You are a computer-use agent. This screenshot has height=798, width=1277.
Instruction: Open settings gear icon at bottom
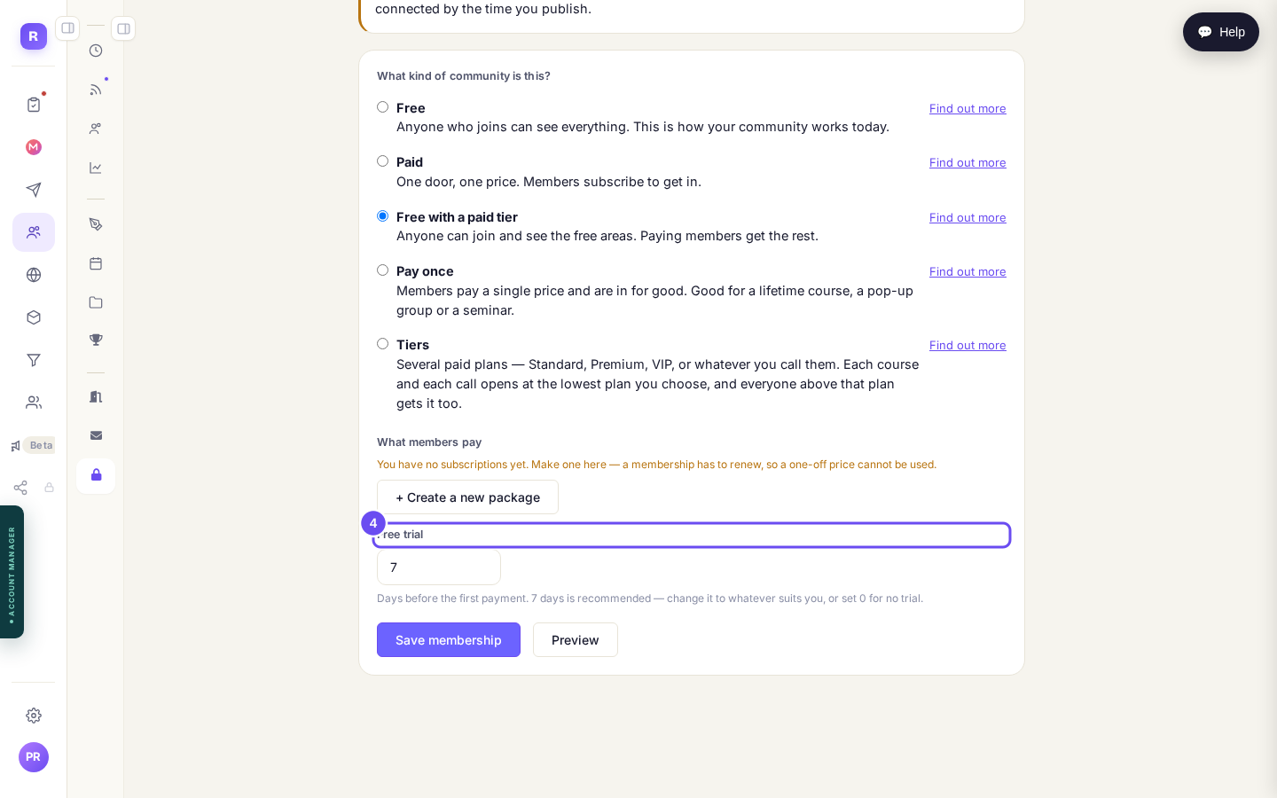click(x=34, y=716)
